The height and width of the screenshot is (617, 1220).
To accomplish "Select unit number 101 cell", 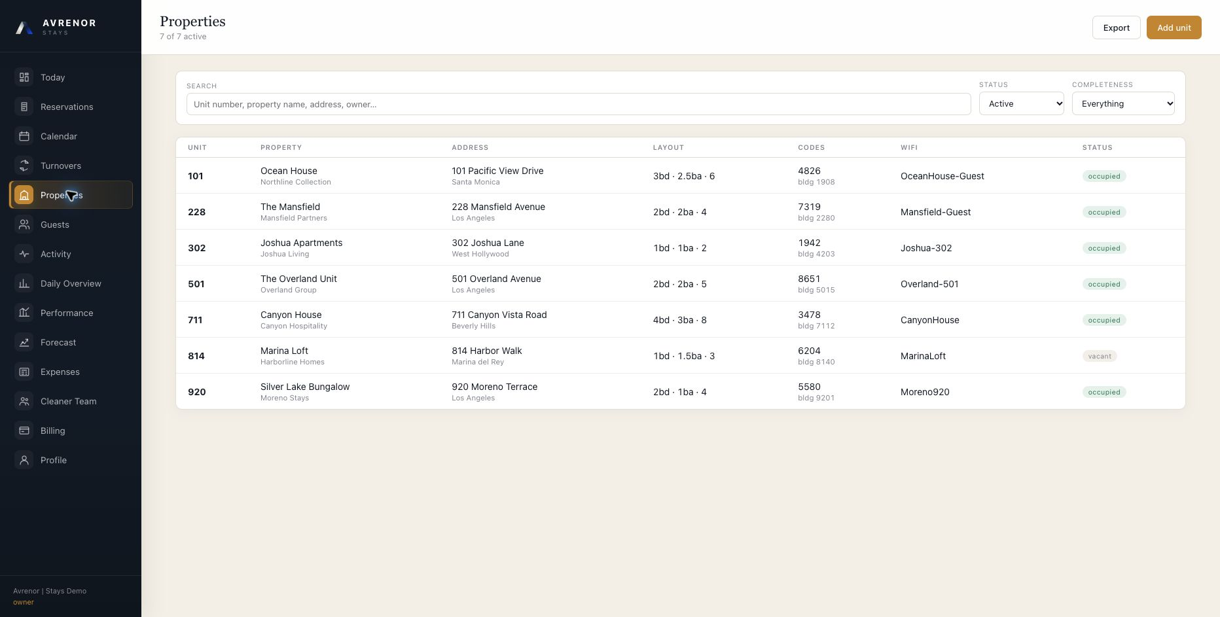I will [x=196, y=176].
